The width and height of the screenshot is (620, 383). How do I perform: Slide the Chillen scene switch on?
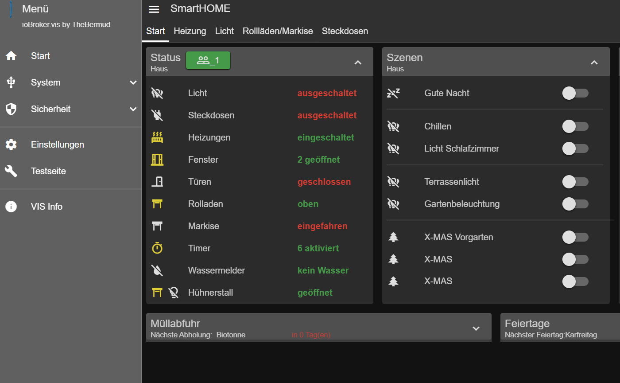coord(575,126)
